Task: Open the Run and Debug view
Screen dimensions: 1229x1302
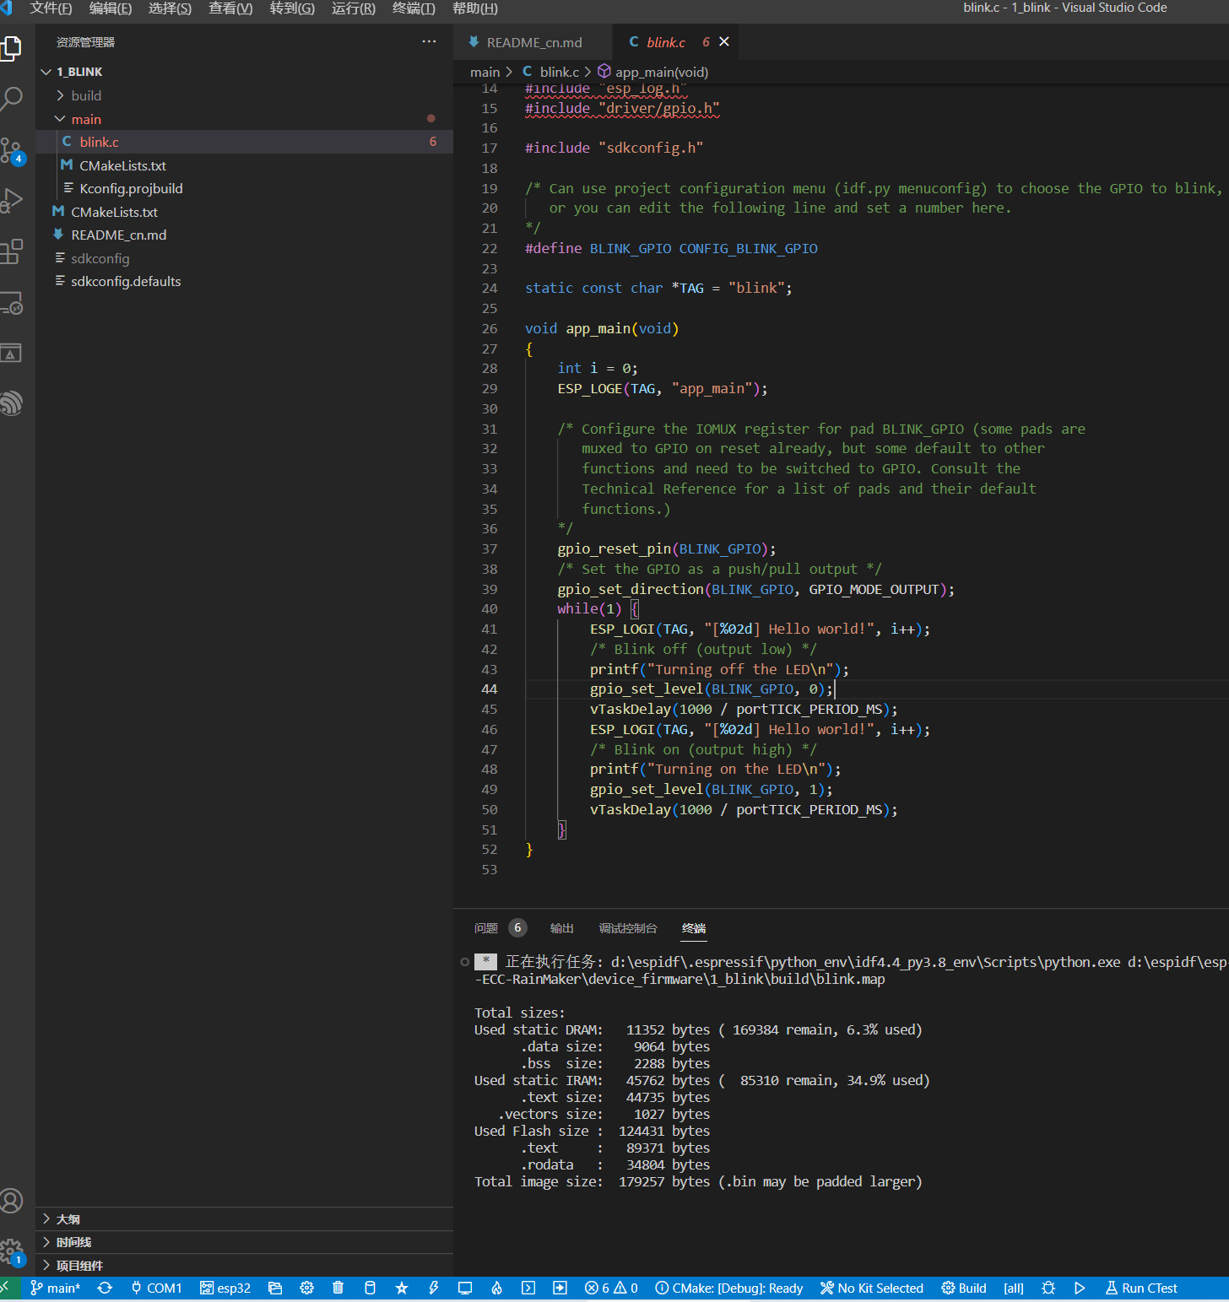Action: (12, 201)
